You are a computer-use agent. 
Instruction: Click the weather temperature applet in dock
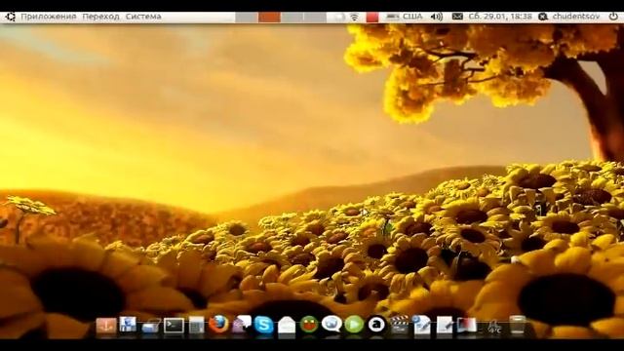click(x=494, y=328)
